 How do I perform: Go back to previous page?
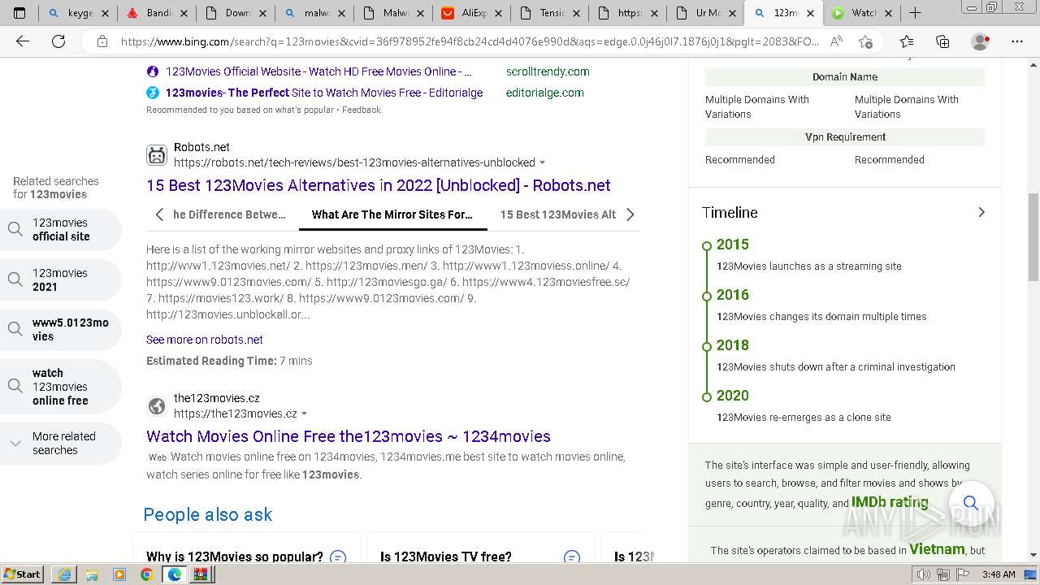point(23,41)
